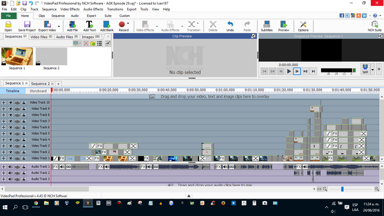Open the Video Effects menu
Screen dimensions: 384x216
70,9
